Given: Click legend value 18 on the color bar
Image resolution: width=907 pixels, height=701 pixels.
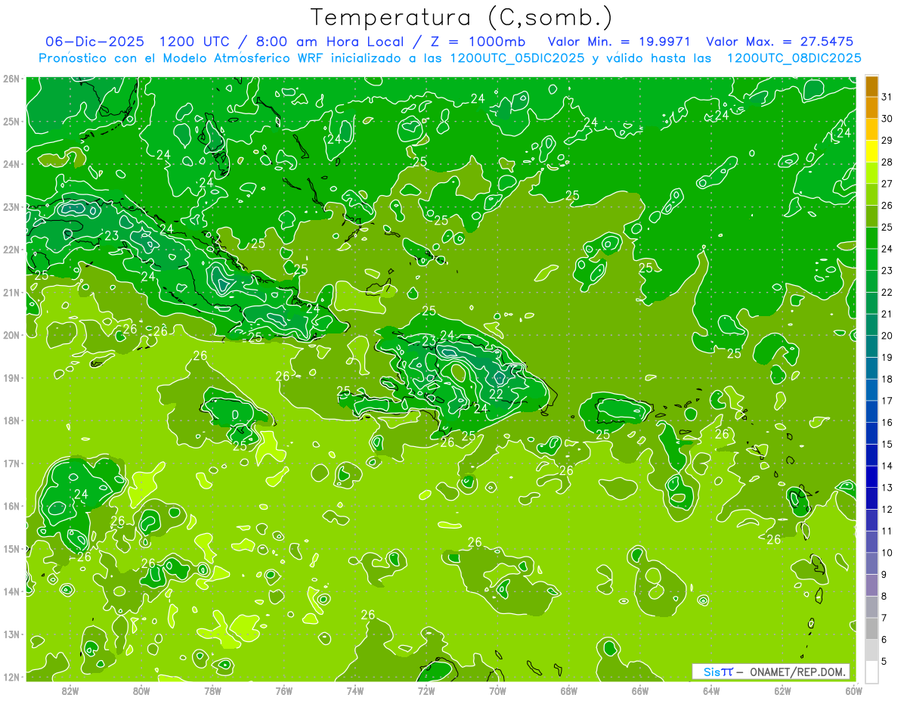Looking at the screenshot, I should tap(887, 379).
